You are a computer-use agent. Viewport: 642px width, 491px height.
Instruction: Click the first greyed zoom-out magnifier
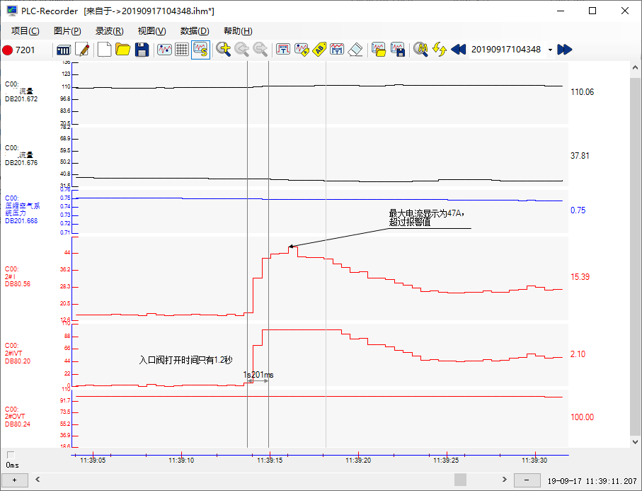coord(242,50)
